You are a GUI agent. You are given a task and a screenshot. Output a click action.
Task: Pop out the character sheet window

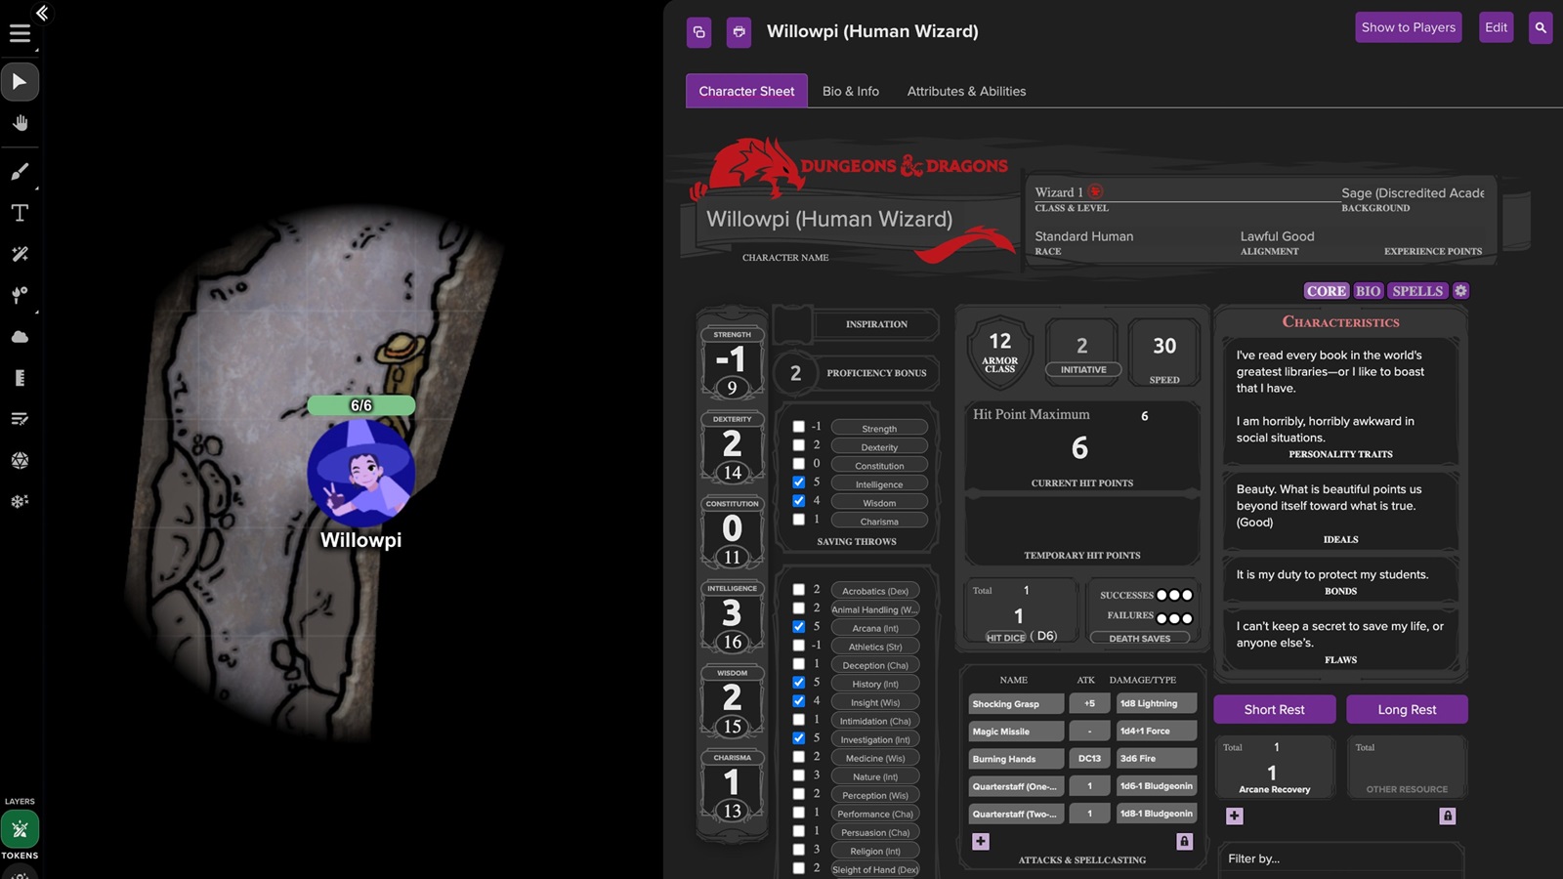point(698,31)
